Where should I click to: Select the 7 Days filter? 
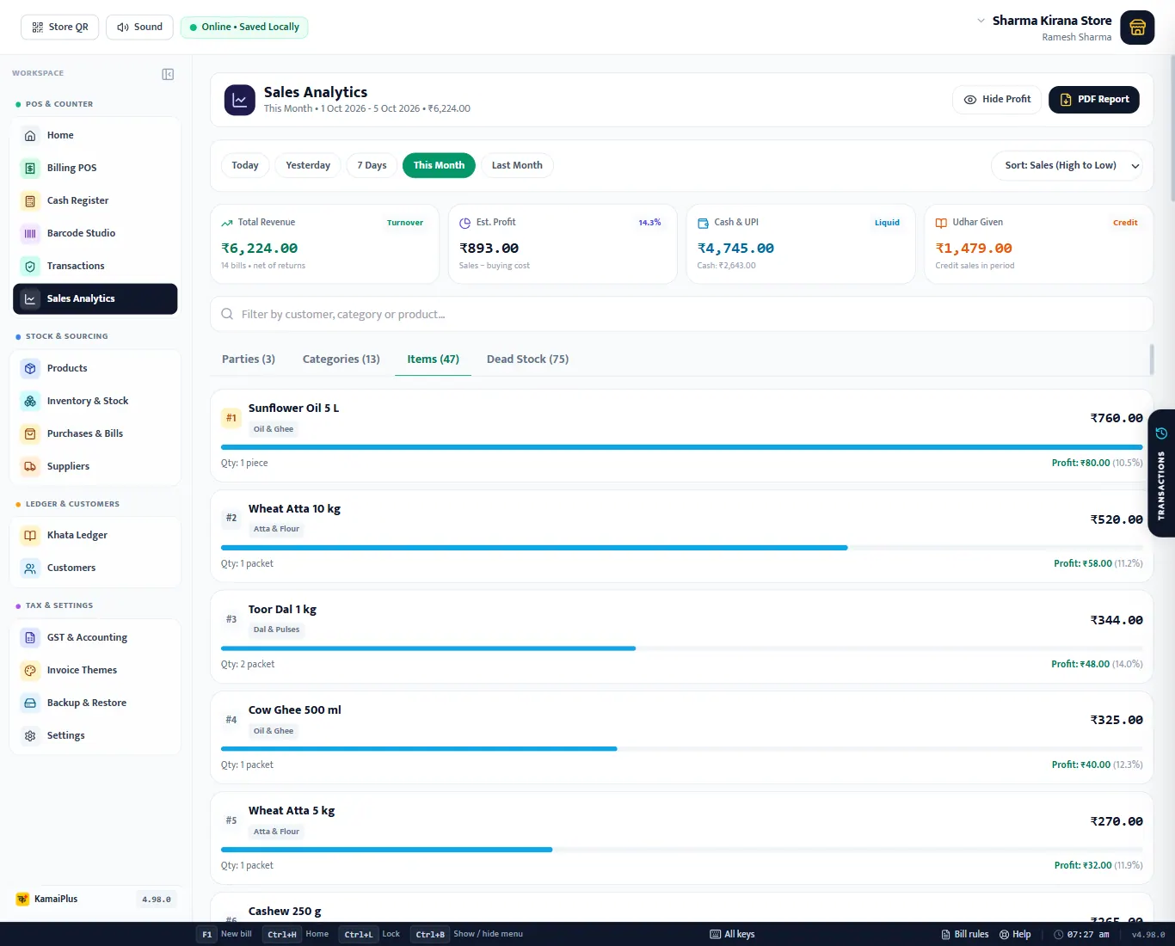click(372, 165)
